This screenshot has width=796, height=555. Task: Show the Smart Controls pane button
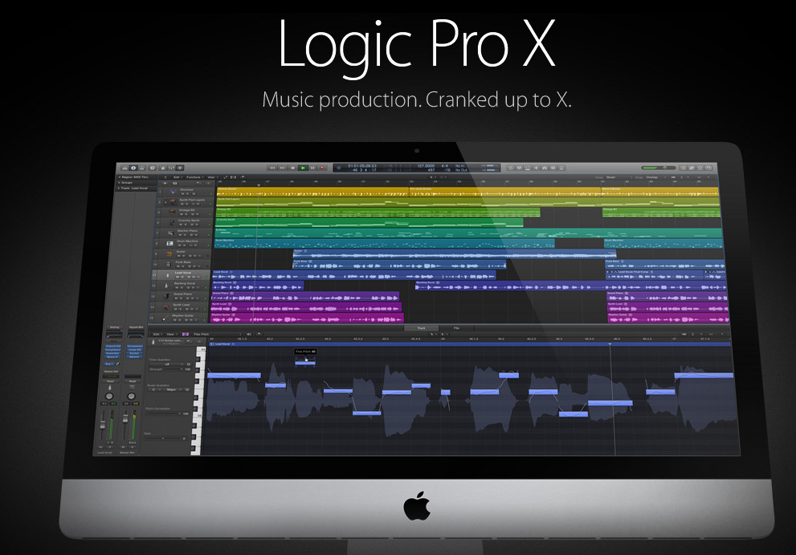tap(162, 168)
